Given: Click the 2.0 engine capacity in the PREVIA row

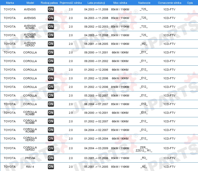Looking at the screenshot, I should (71, 158).
